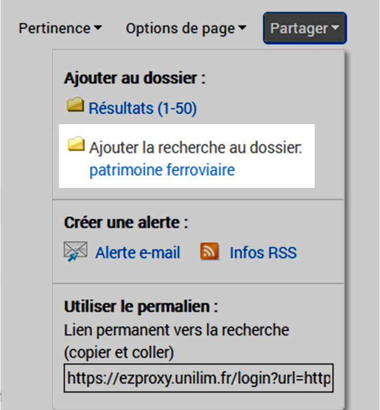The image size is (380, 410).
Task: Click the envelope icon for e-mail alert
Action: (x=75, y=251)
